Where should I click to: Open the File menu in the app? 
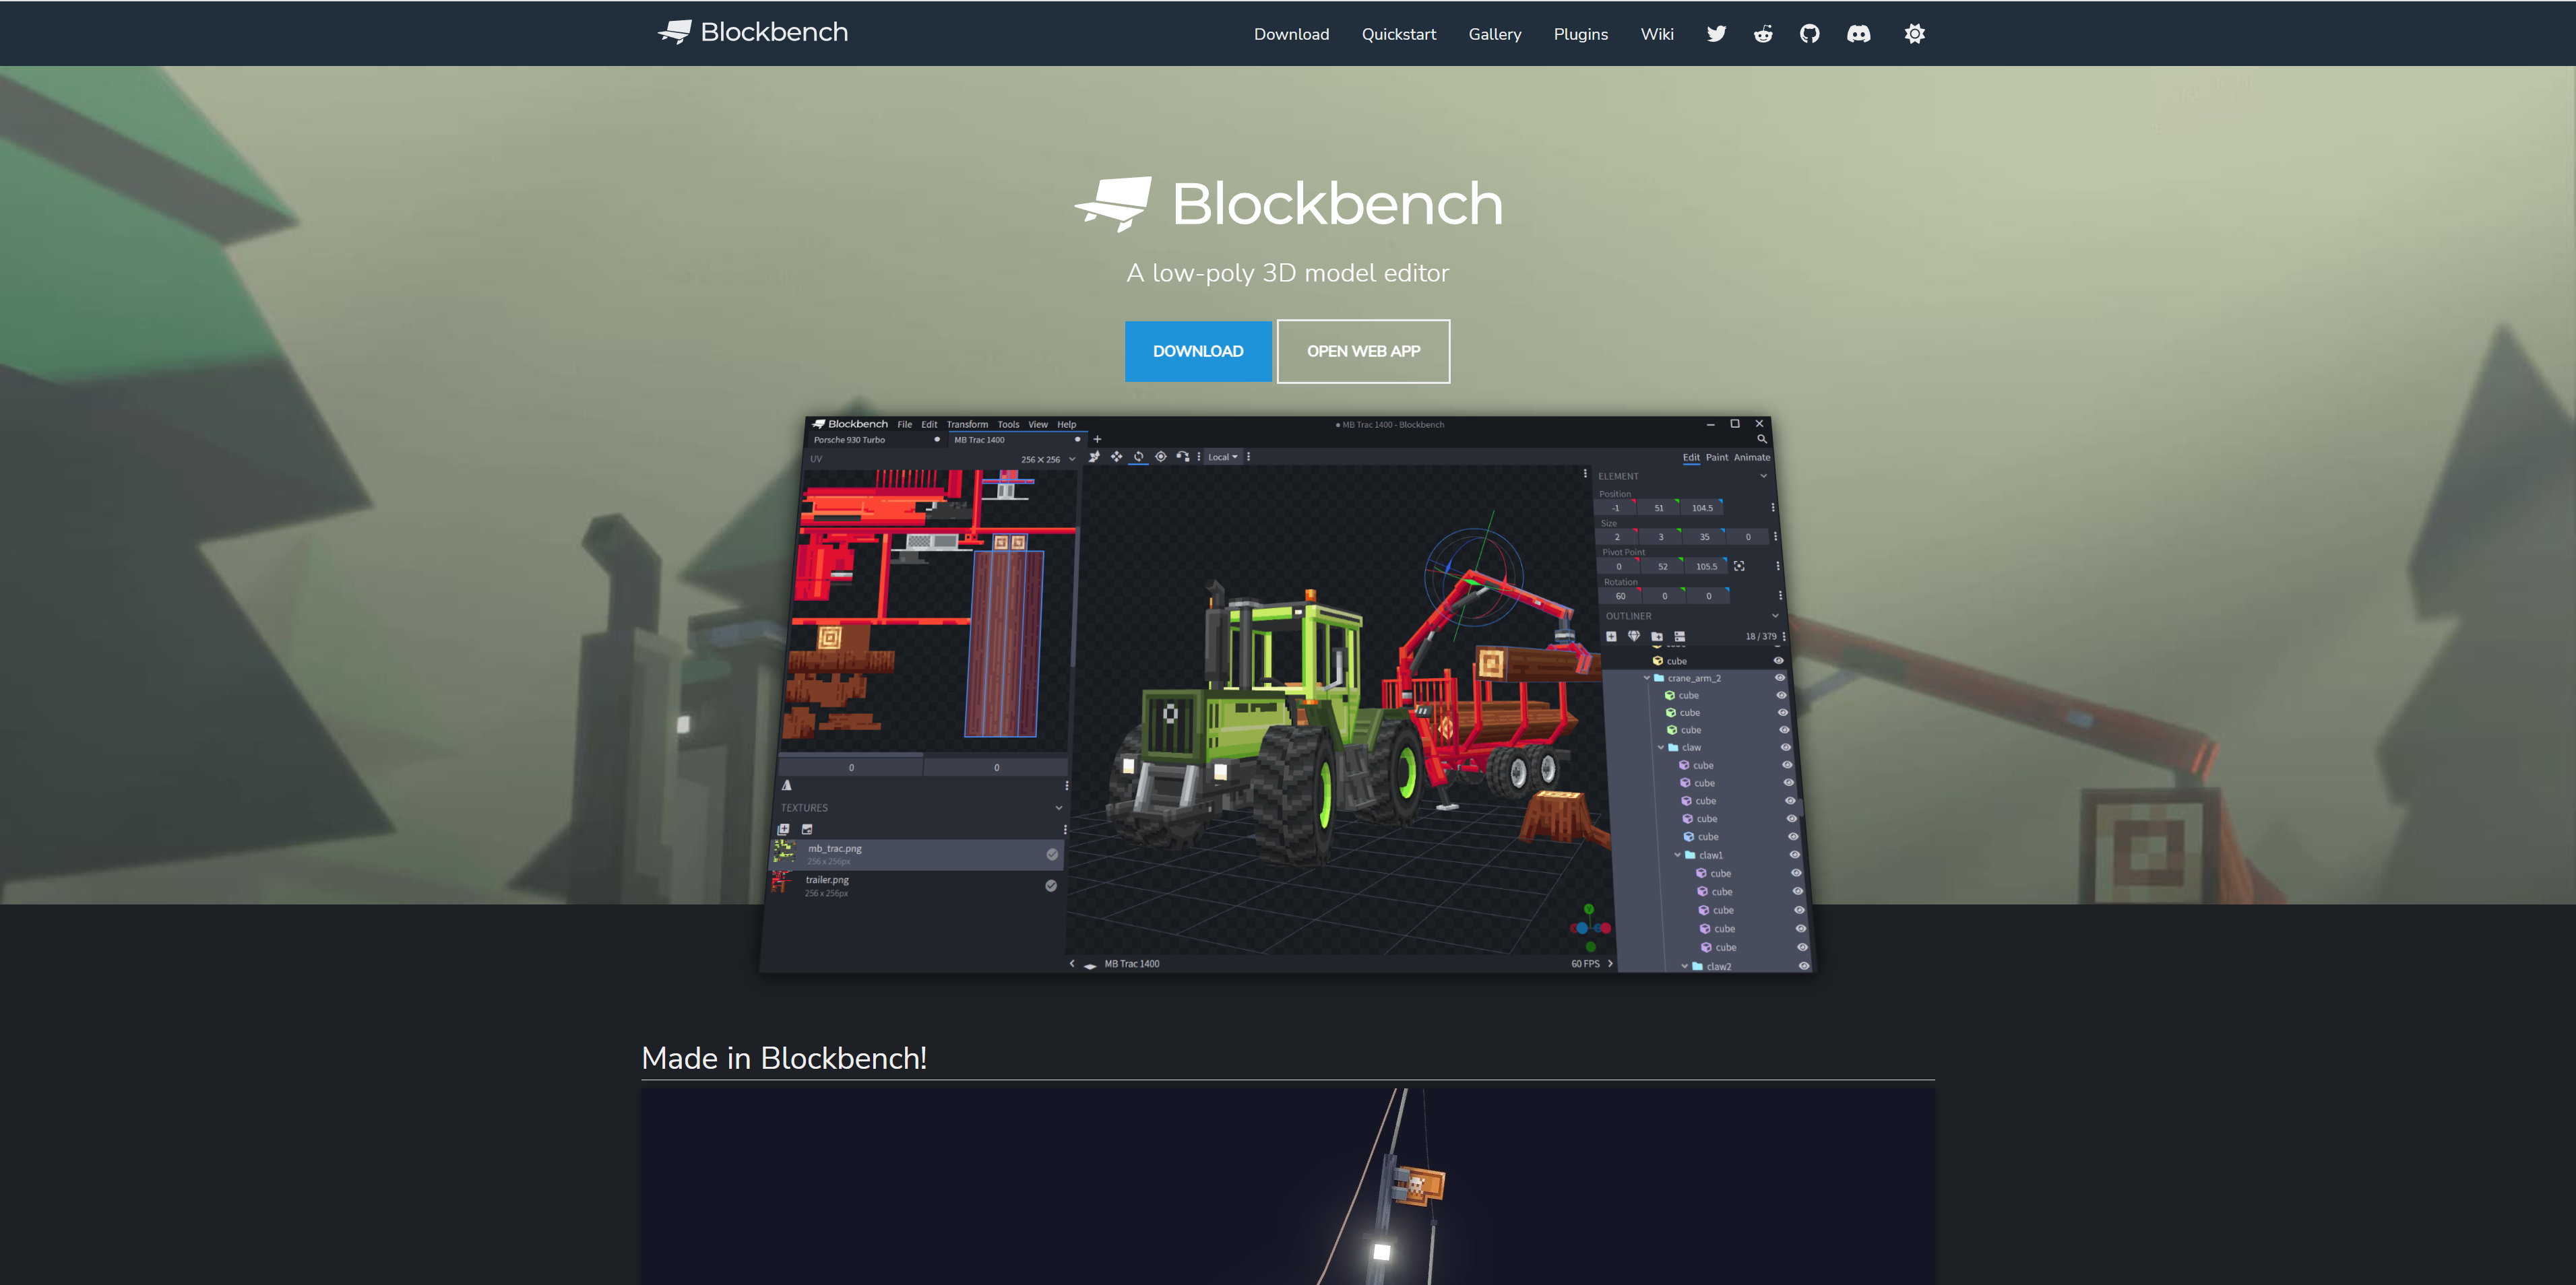tap(904, 425)
